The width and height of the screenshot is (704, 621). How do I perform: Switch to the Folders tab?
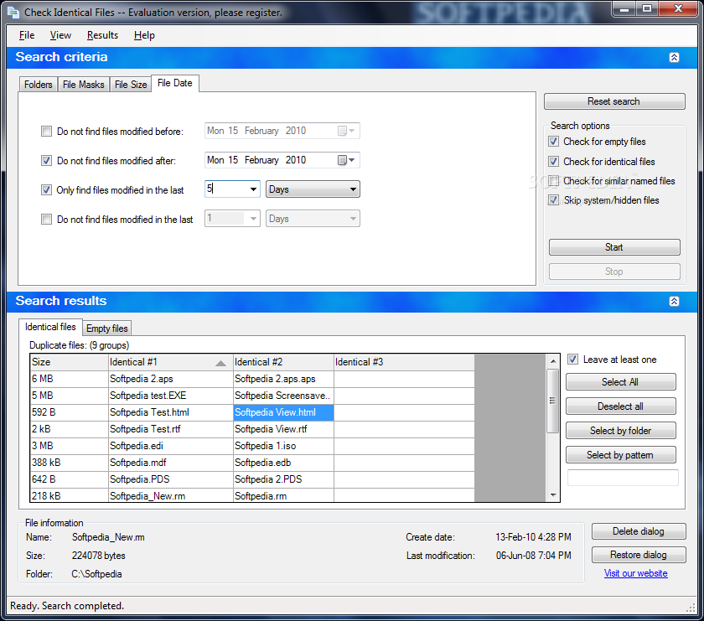coord(39,85)
